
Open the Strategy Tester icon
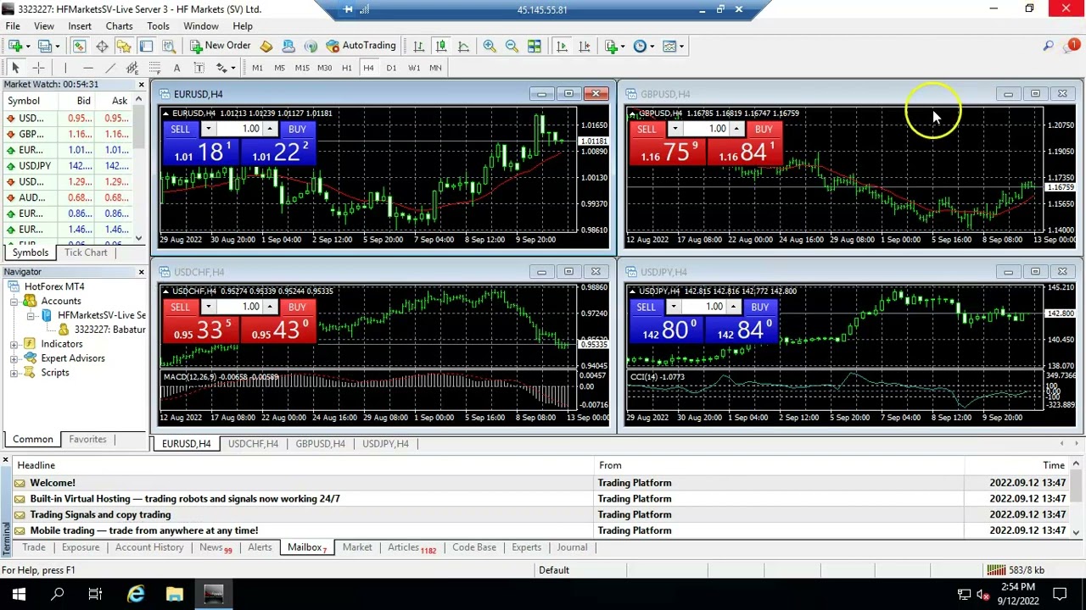169,46
